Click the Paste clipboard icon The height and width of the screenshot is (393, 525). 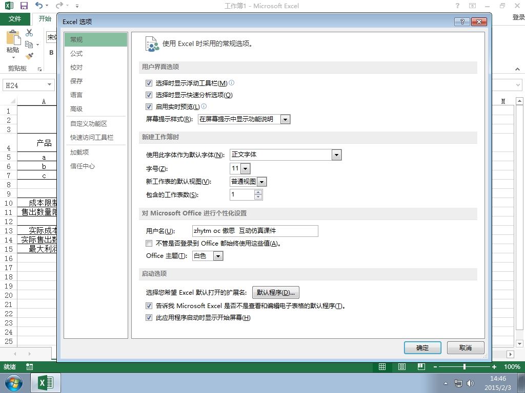13,37
